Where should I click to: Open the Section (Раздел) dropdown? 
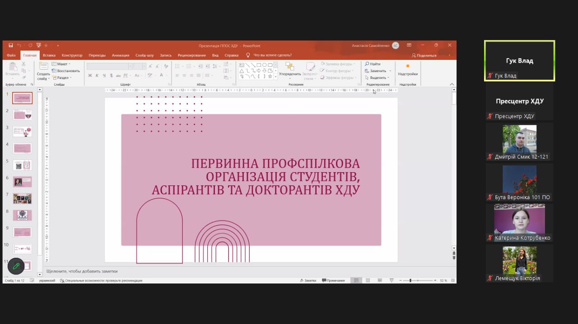(x=62, y=78)
